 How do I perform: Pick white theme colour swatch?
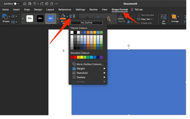pyautogui.click(x=72, y=32)
